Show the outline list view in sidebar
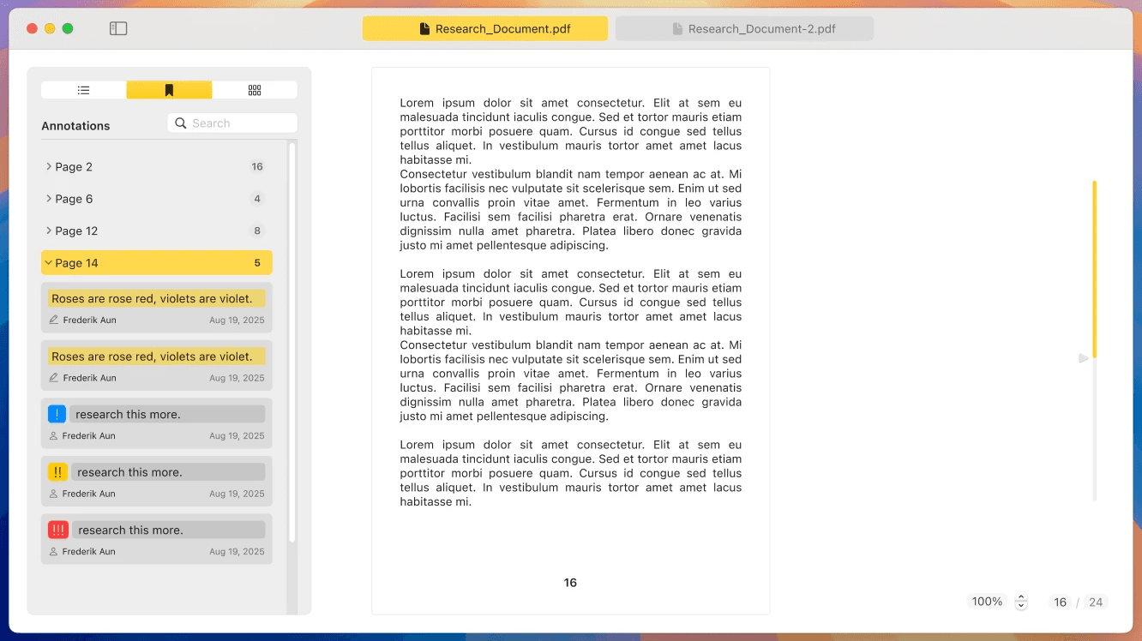1142x641 pixels. pos(83,90)
